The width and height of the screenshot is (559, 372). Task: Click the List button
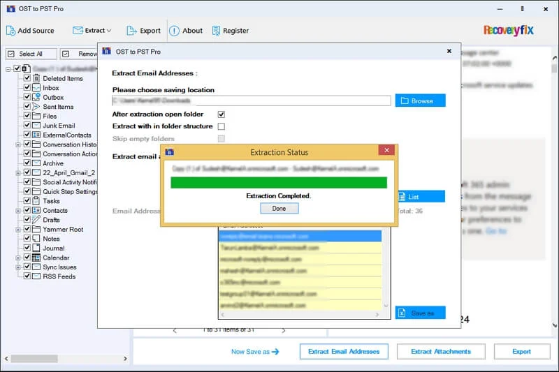[x=421, y=197]
